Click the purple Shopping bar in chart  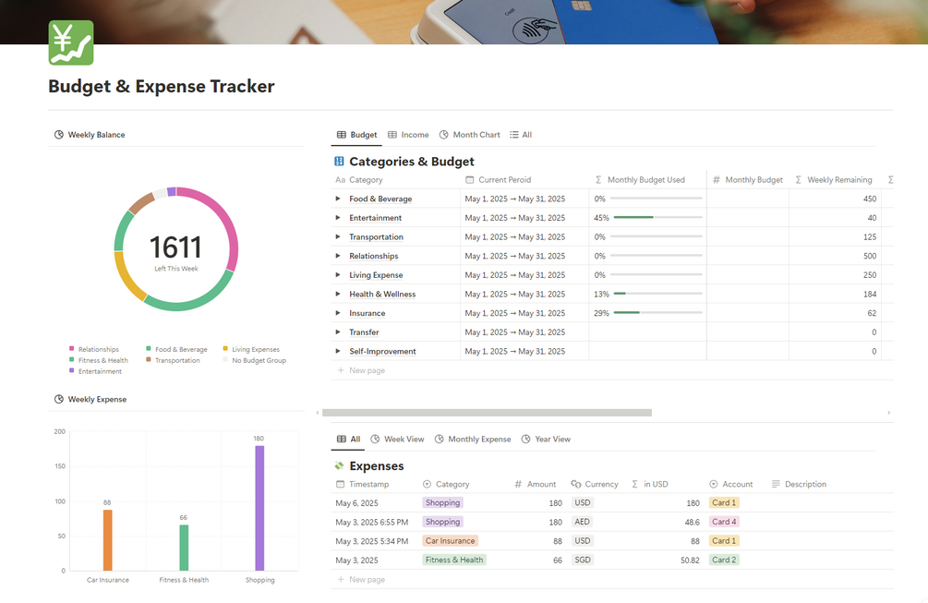tap(259, 508)
